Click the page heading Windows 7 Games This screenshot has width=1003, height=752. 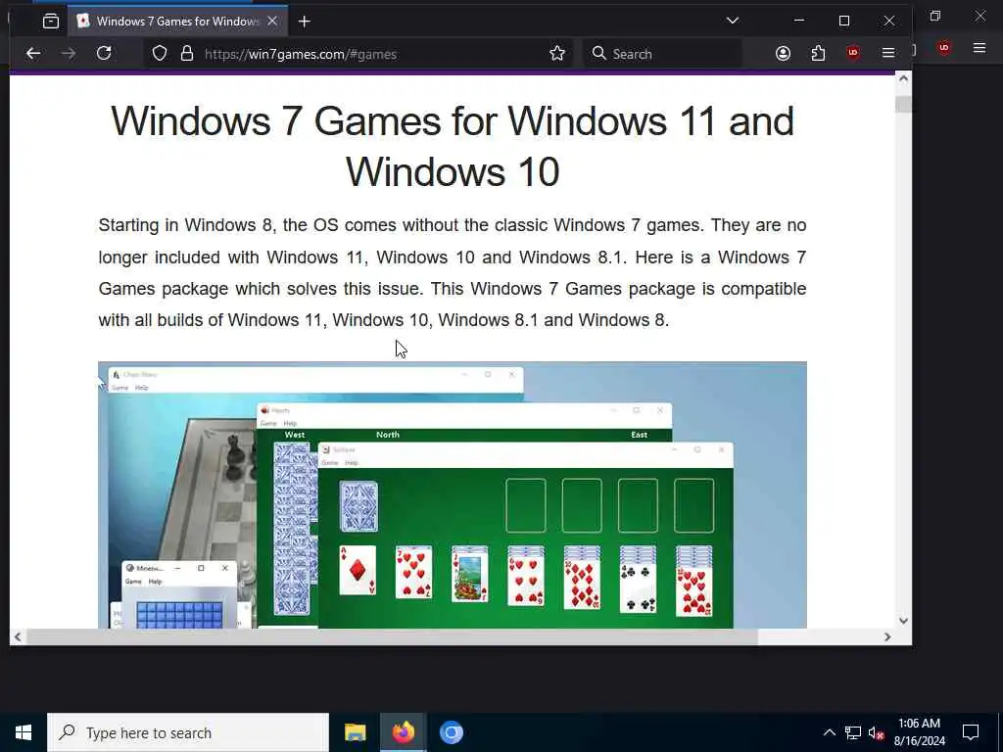point(453,147)
